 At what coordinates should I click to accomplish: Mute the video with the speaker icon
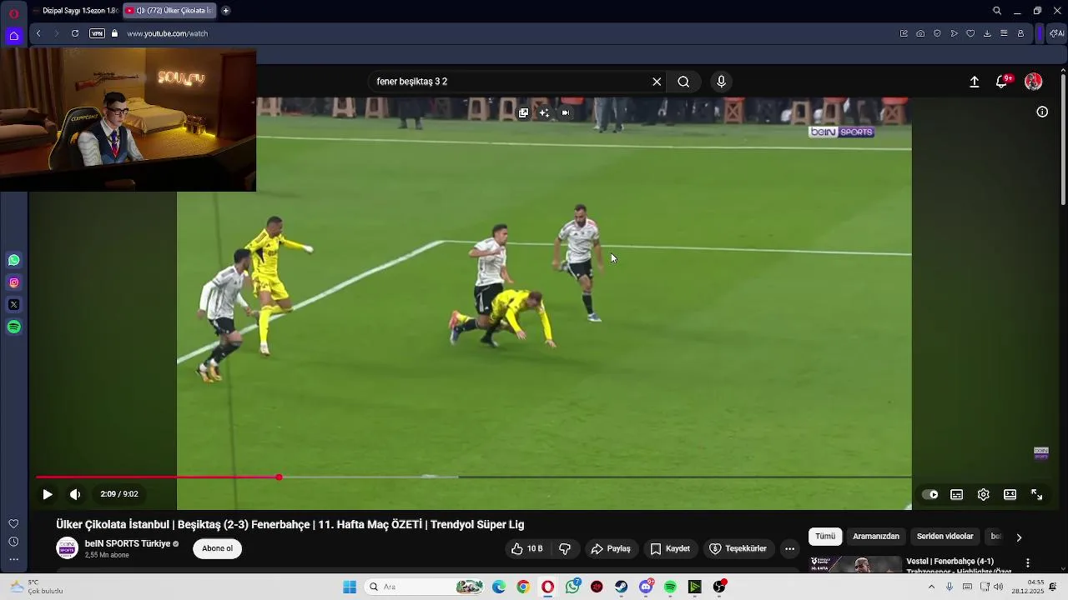[x=75, y=494]
